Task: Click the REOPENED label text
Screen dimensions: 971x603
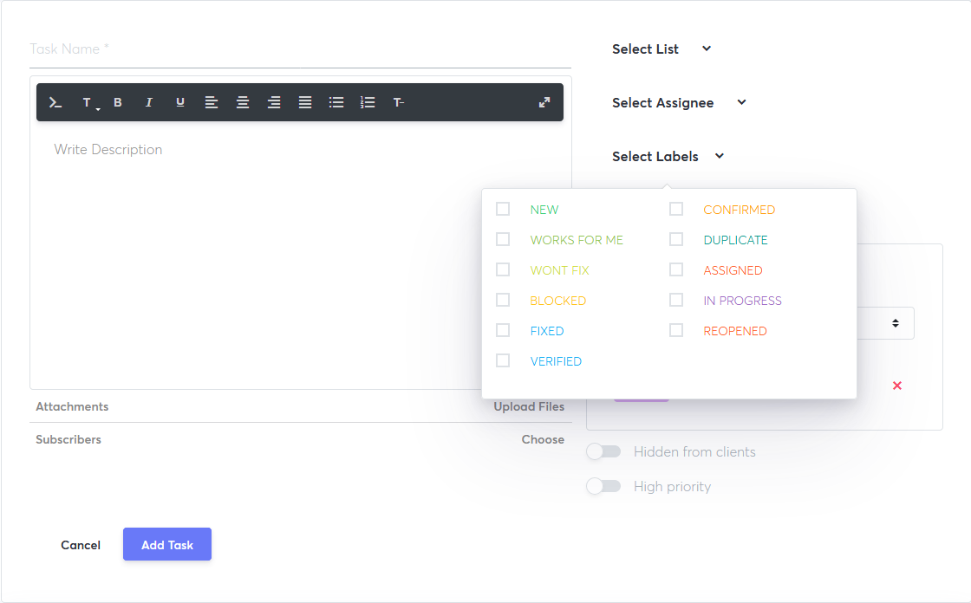Action: (x=735, y=331)
